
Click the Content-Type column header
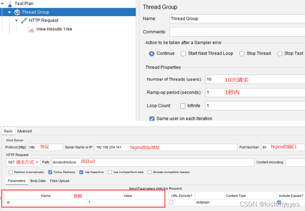236,196
